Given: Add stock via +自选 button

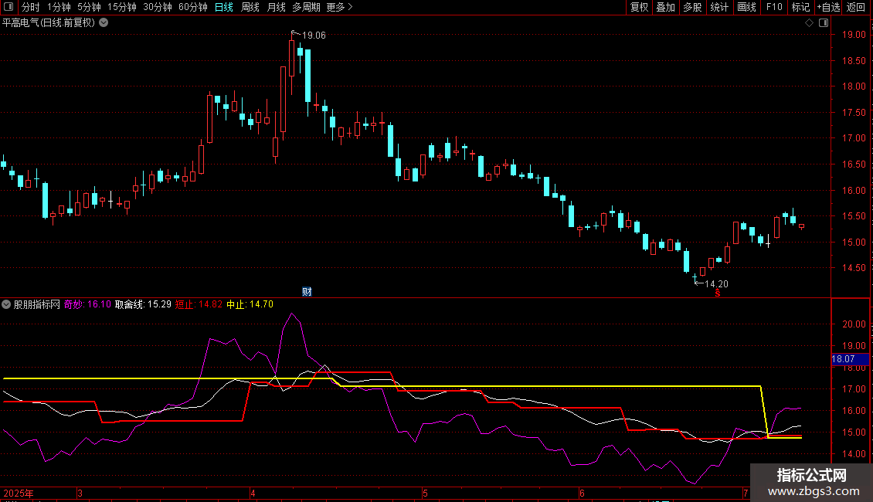Looking at the screenshot, I should [828, 7].
